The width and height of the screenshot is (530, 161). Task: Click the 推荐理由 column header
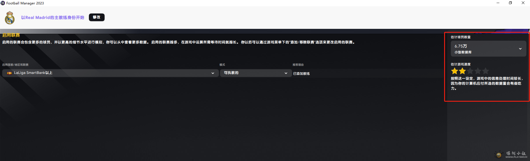(298, 65)
